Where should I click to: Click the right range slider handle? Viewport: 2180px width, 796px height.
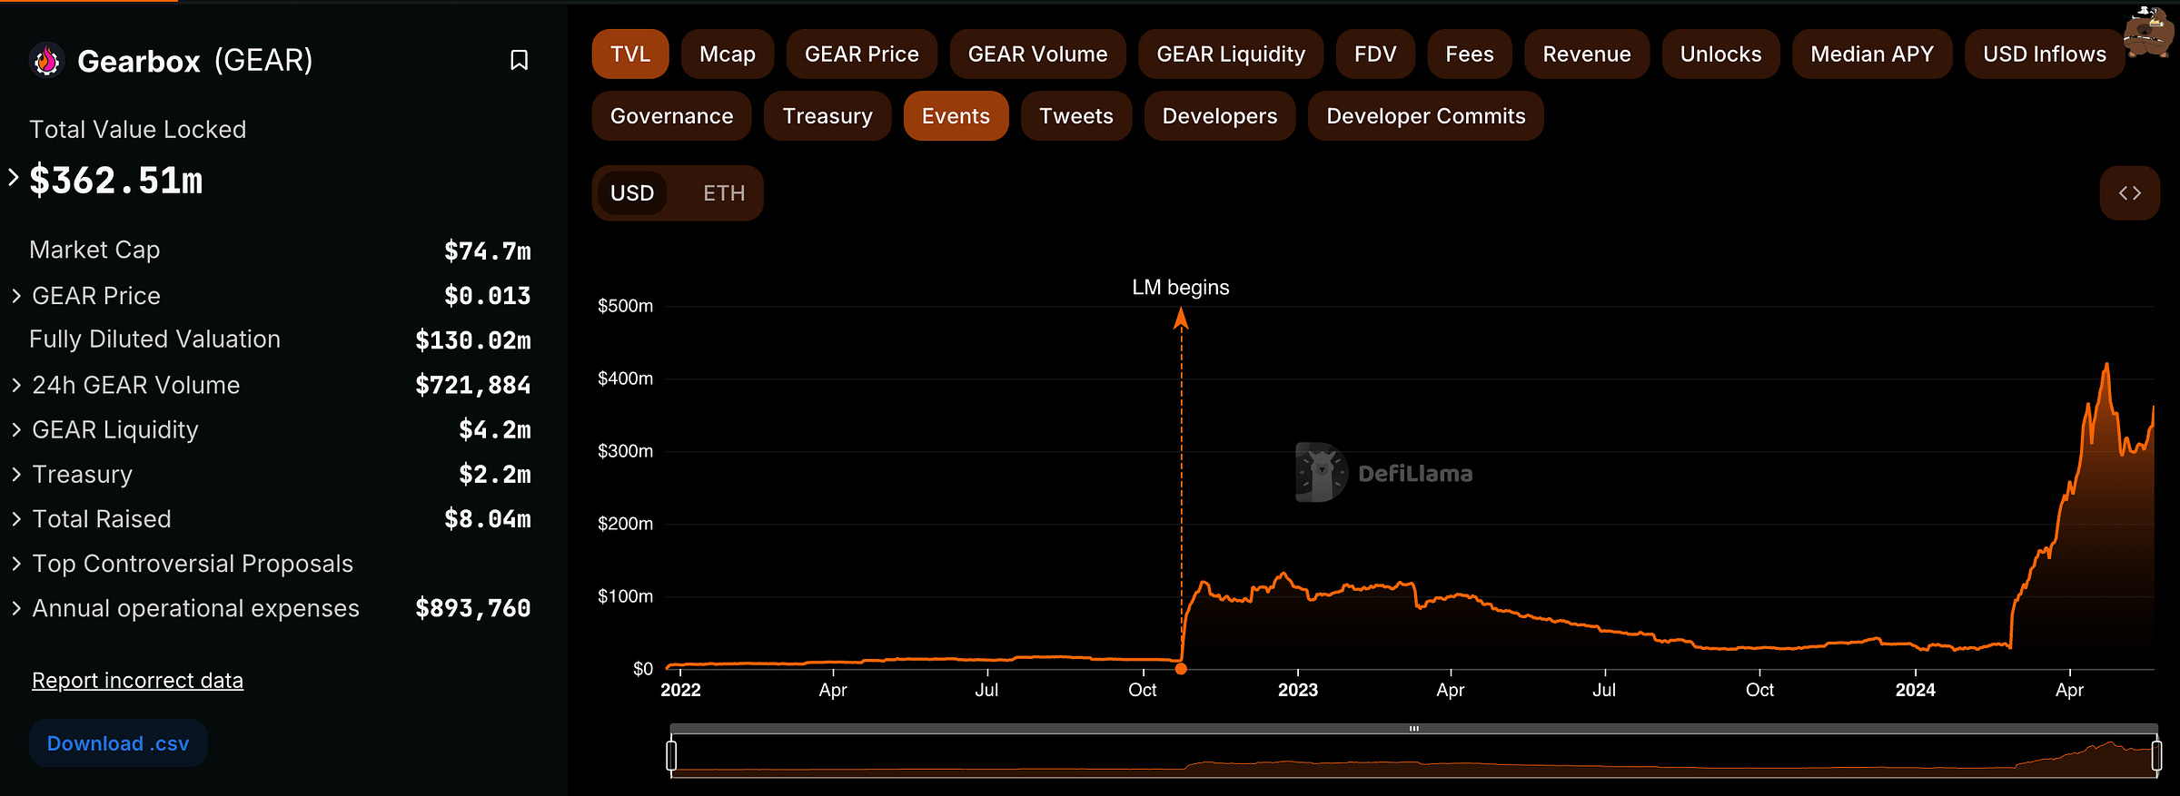coord(2156,755)
